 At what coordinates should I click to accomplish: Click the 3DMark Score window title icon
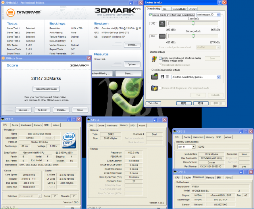(x=3, y=58)
